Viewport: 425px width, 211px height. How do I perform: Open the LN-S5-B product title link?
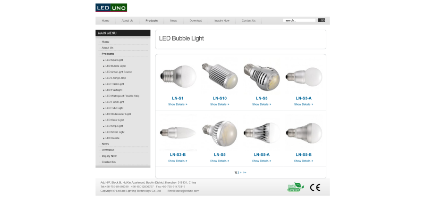click(x=304, y=154)
